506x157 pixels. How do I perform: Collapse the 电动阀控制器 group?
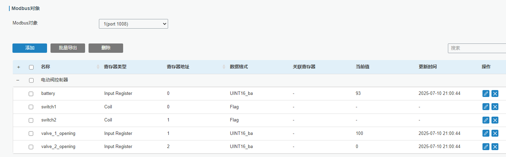click(18, 80)
